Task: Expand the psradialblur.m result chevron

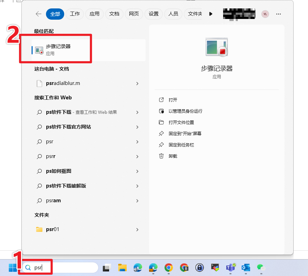Action: coord(137,84)
